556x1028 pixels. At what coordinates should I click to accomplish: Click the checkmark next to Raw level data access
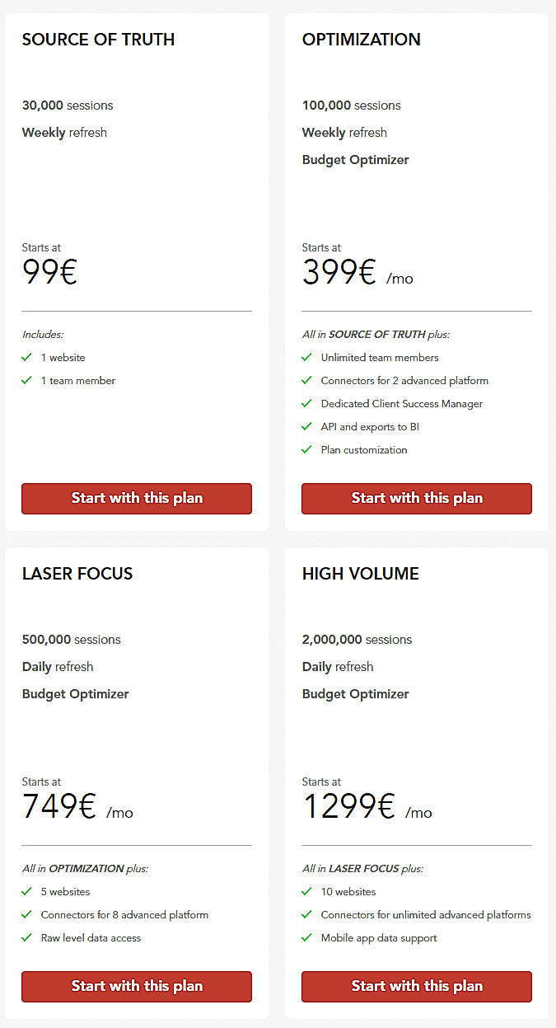coord(26,937)
